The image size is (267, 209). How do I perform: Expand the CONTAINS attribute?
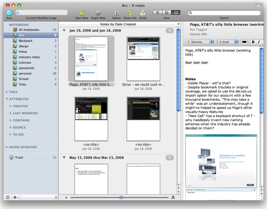(x=10, y=121)
